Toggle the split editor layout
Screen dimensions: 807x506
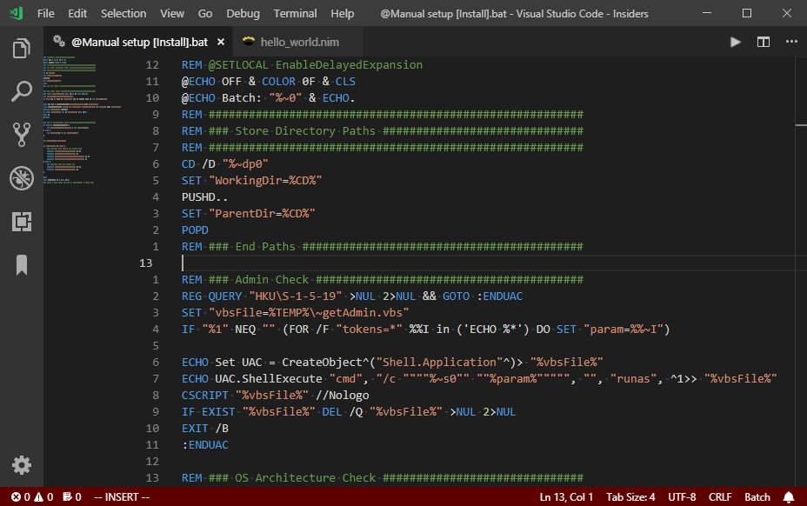764,42
